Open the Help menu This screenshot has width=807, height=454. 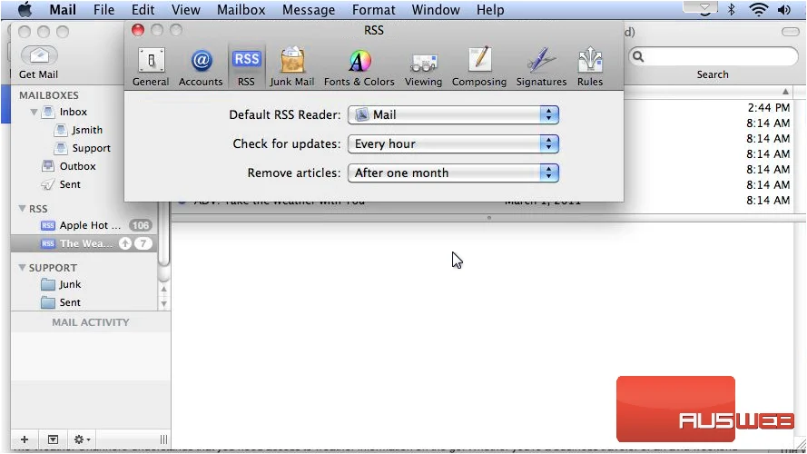[x=490, y=10]
